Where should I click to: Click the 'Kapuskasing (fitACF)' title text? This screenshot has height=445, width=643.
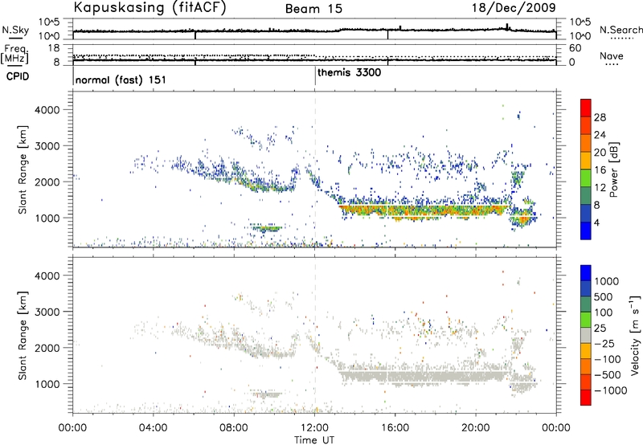[149, 8]
